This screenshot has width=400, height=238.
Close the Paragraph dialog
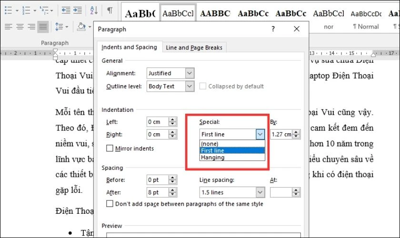point(296,29)
